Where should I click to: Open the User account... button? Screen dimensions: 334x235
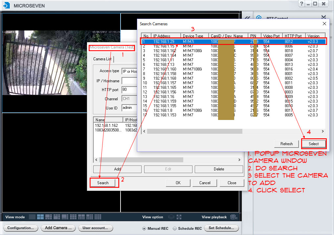coord(96,228)
